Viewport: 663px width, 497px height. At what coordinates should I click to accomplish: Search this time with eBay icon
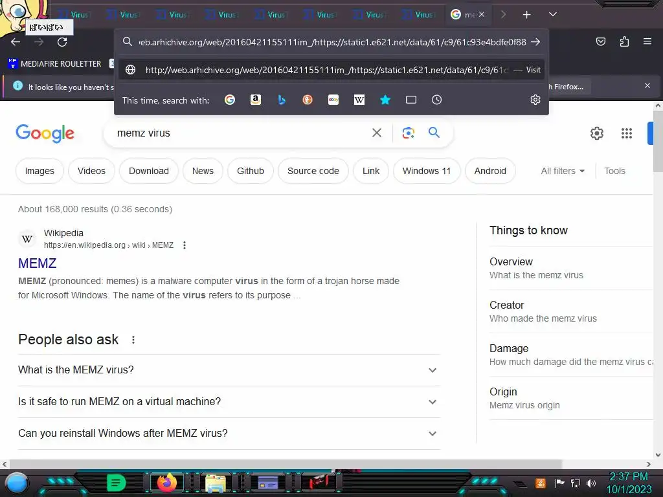333,100
